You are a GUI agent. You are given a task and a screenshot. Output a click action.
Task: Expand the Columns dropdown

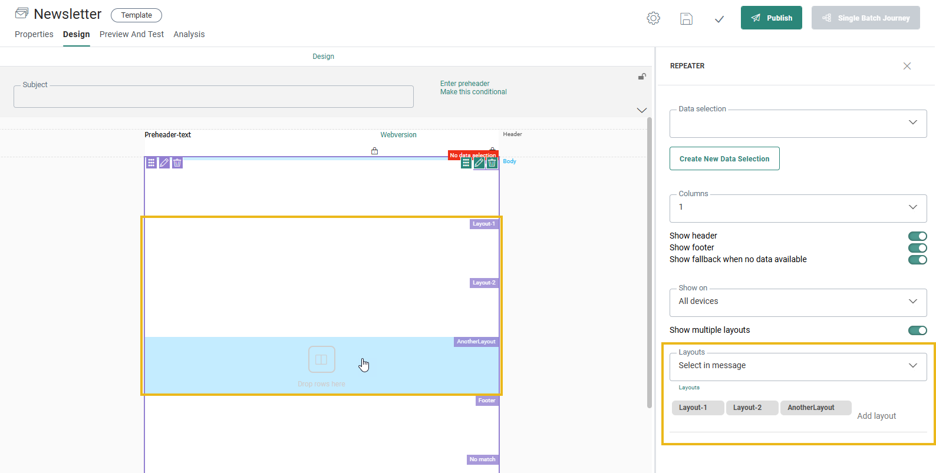[797, 208]
